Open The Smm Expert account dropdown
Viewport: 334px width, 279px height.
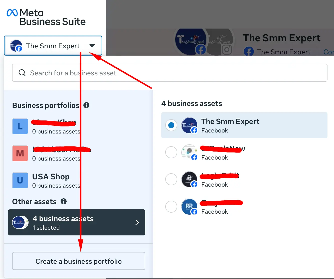click(x=53, y=46)
